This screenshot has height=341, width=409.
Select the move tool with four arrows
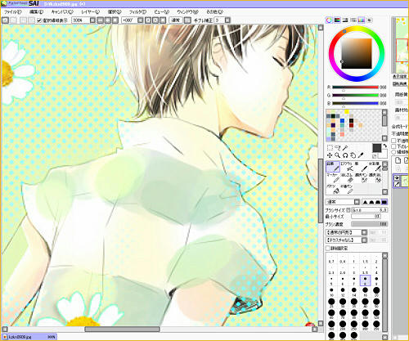330,155
